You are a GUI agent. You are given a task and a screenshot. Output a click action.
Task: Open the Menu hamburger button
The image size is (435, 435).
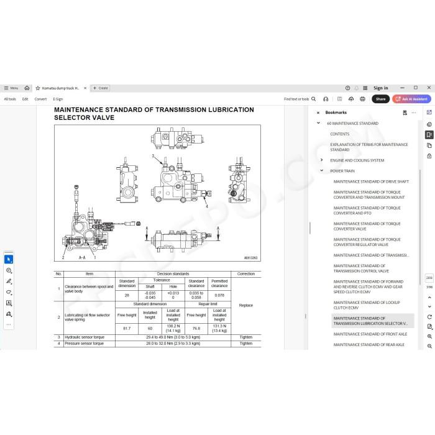click(x=11, y=88)
